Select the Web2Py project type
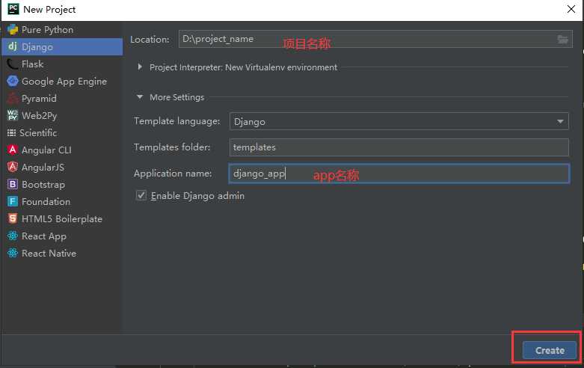584x368 pixels. [61, 115]
